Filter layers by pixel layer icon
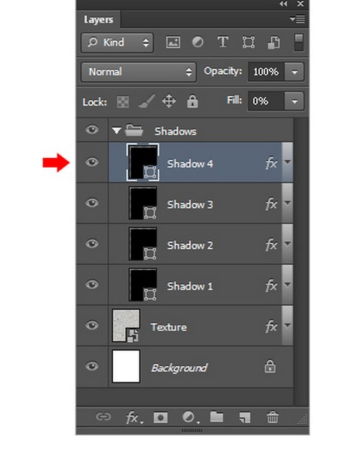The height and width of the screenshot is (452, 337). (x=173, y=43)
